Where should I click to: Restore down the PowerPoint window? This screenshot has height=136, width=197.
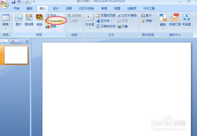189,2
